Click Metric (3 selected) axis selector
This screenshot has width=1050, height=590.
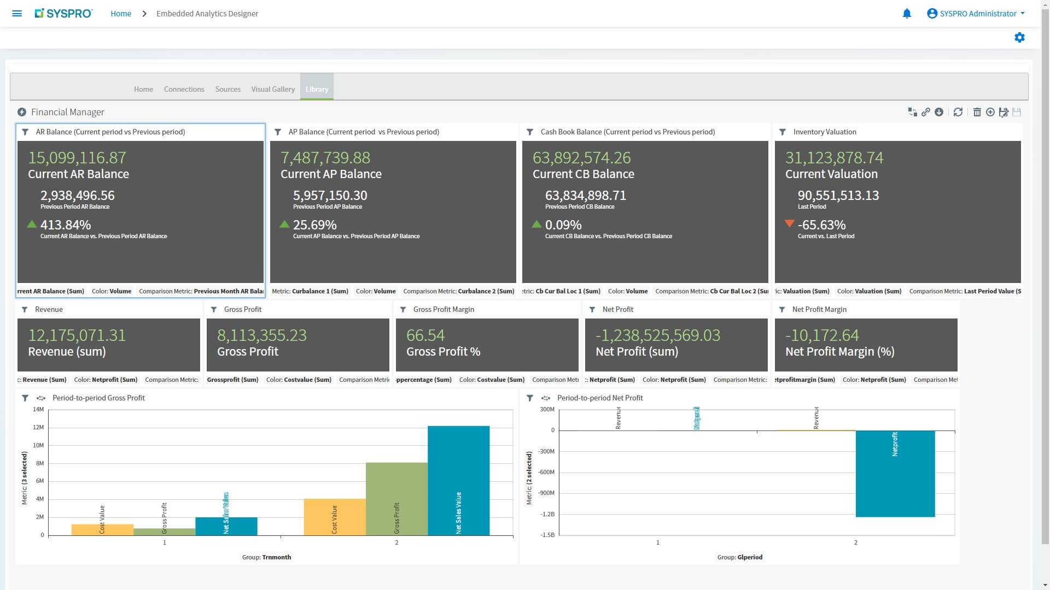click(x=24, y=477)
